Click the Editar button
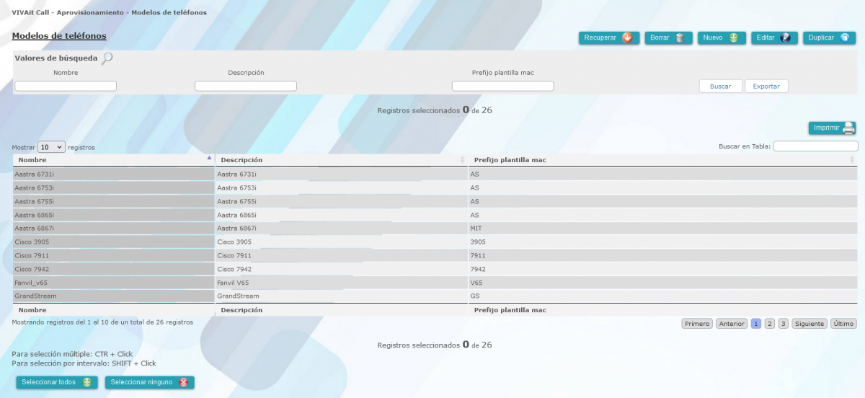The width and height of the screenshot is (865, 398). tap(774, 37)
